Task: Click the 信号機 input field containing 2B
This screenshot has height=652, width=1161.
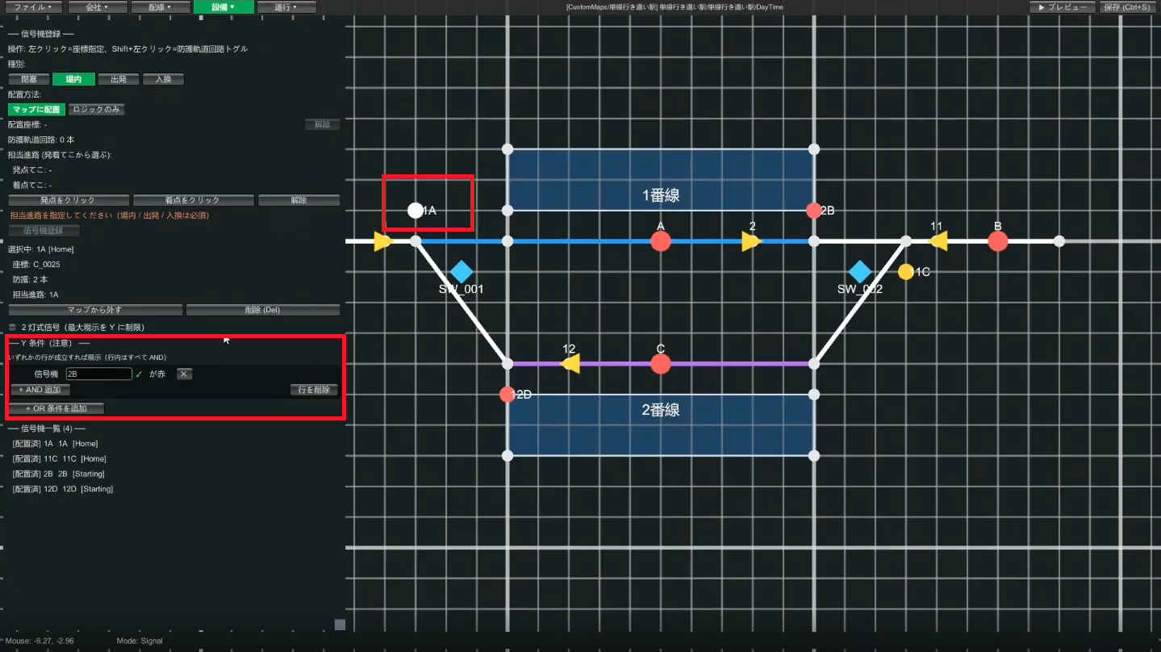Action: point(98,374)
